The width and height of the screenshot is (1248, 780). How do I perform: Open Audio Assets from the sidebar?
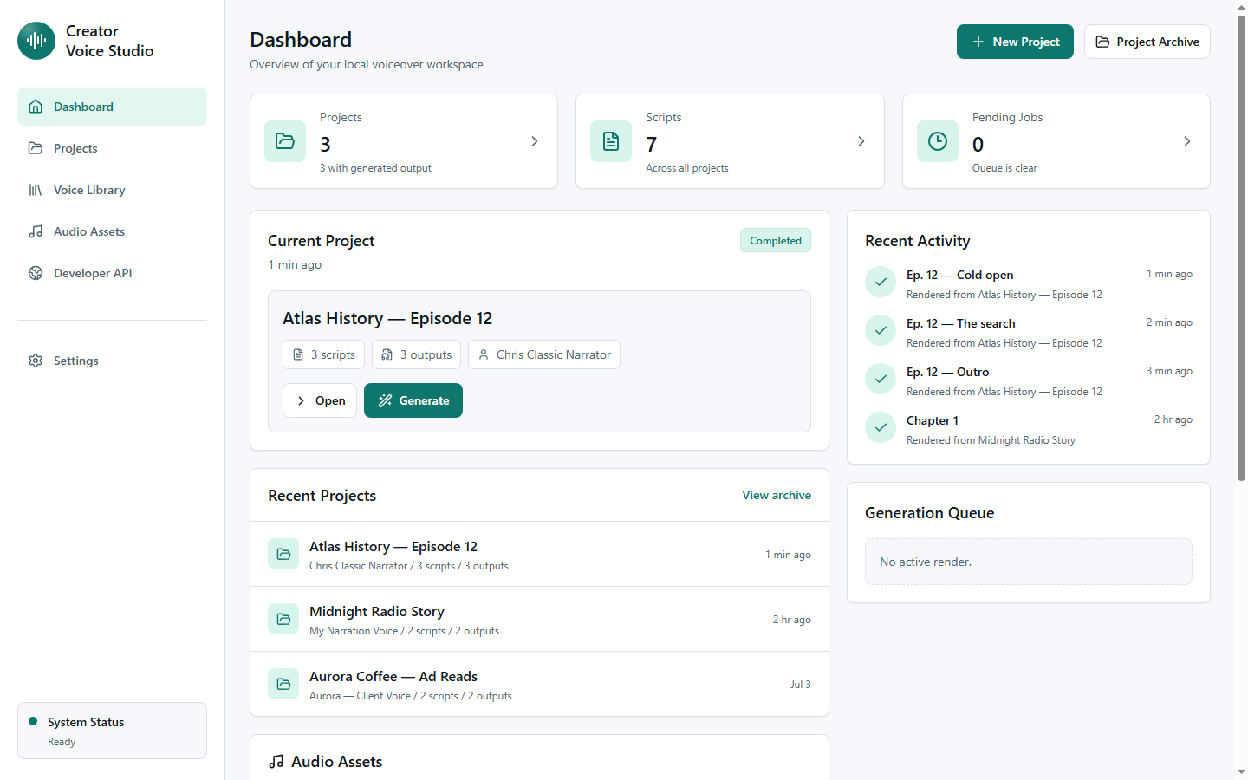coord(112,231)
